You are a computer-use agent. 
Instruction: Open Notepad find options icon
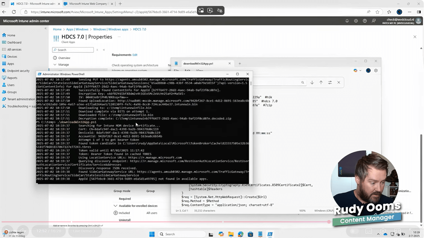(x=330, y=82)
